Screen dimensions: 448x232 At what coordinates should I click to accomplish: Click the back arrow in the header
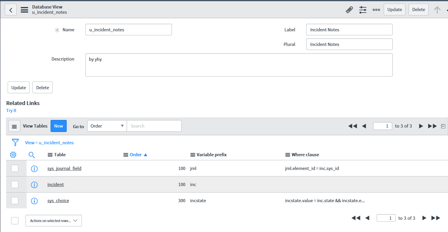pyautogui.click(x=11, y=10)
